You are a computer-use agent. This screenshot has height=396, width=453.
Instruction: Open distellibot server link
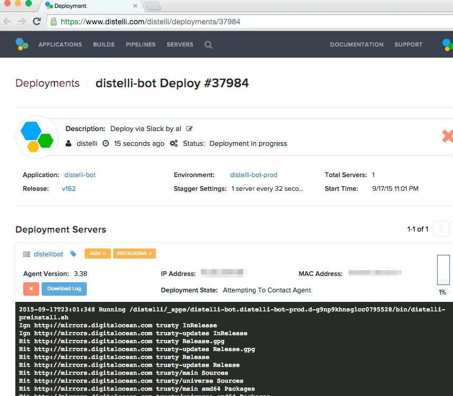[48, 254]
